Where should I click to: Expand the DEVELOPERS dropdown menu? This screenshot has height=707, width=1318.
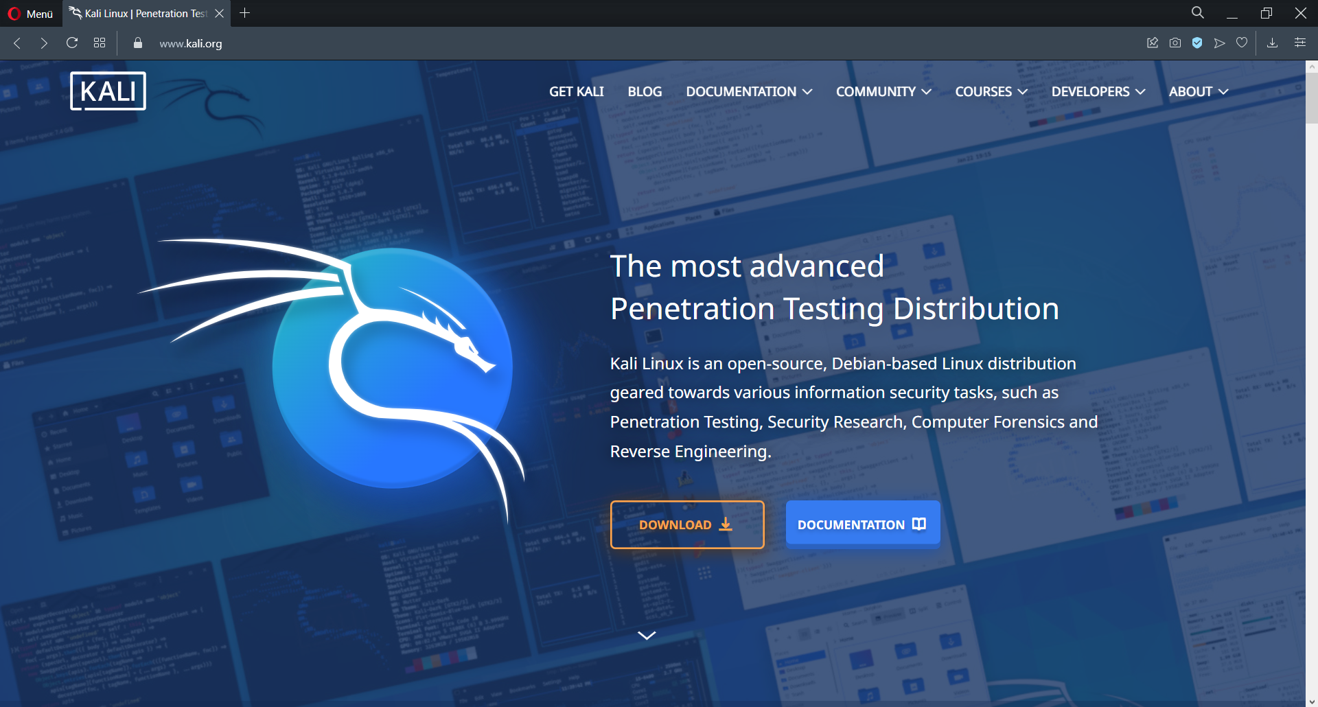click(1098, 91)
